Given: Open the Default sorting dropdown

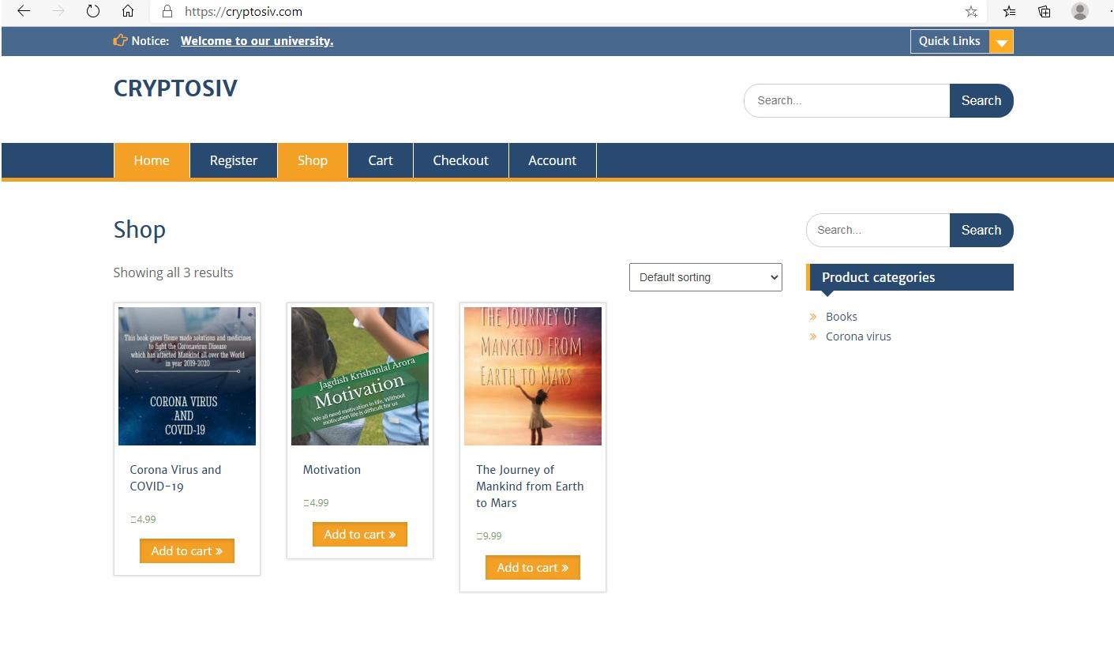Looking at the screenshot, I should 705,277.
